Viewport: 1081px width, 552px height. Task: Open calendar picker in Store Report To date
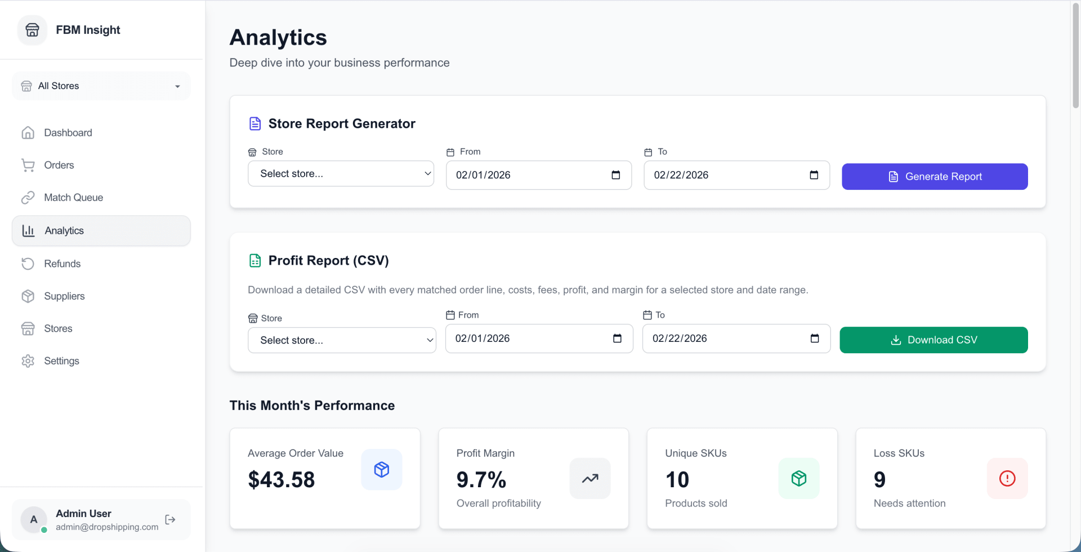(814, 175)
